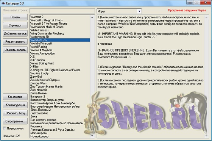This screenshot has height=141, width=212.
Task: Select White Princess entry
Action: pyautogui.click(x=60, y=30)
